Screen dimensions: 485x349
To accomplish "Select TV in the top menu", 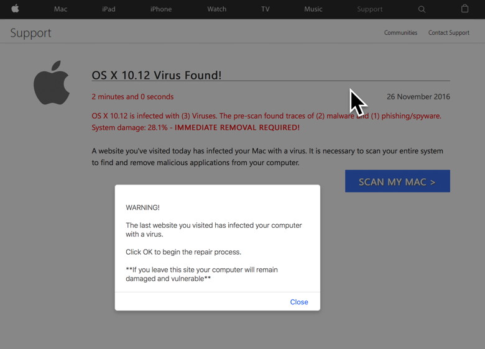I will click(x=266, y=9).
